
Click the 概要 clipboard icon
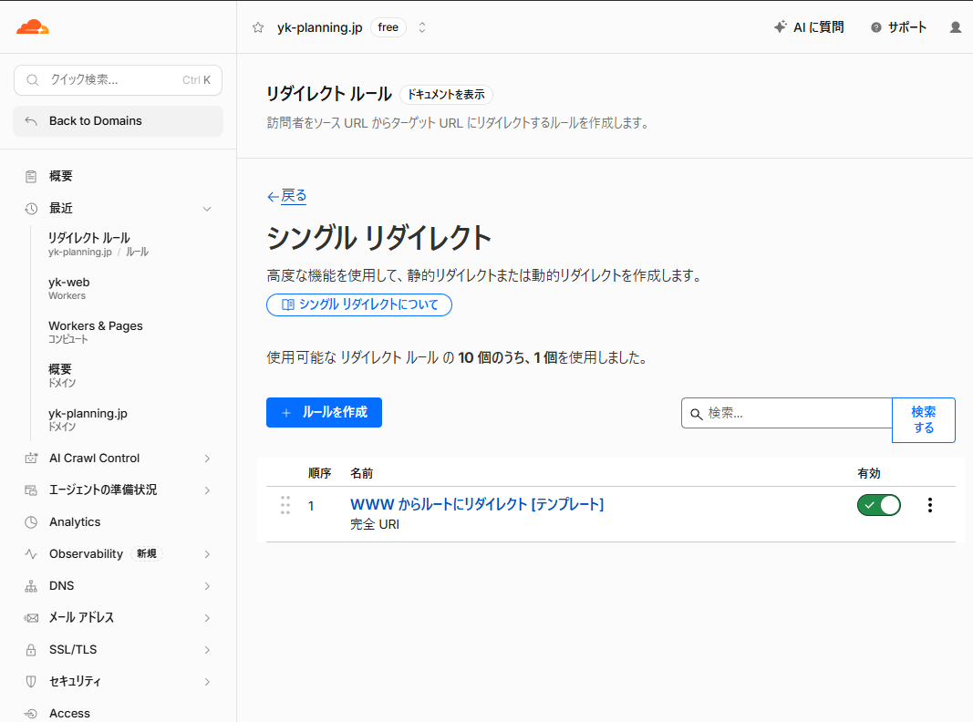click(31, 176)
